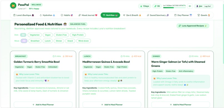Click the LUNCH category label
The width and height of the screenshot is (224, 108).
click(x=87, y=56)
